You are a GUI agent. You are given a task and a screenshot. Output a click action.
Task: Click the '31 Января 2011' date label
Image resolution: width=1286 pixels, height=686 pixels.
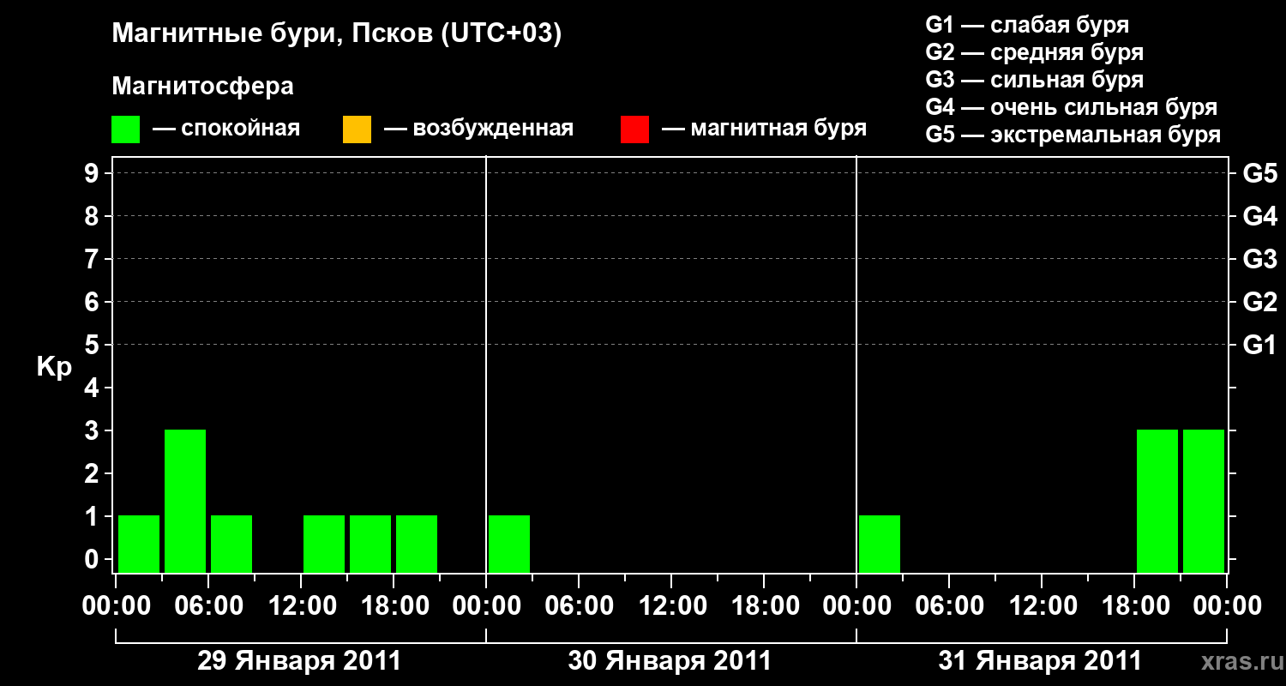pyautogui.click(x=1040, y=661)
